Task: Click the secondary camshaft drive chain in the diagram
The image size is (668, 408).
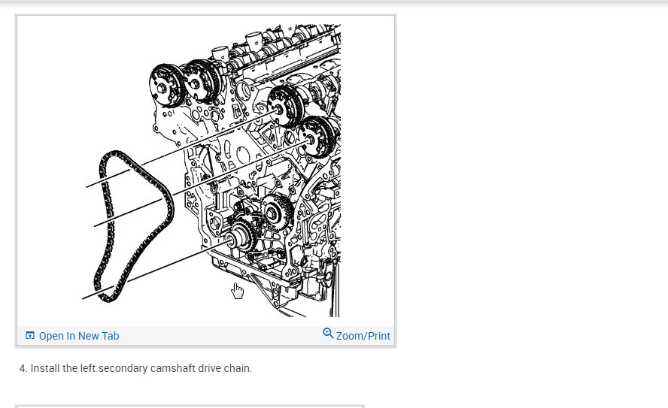Action: pyautogui.click(x=133, y=227)
